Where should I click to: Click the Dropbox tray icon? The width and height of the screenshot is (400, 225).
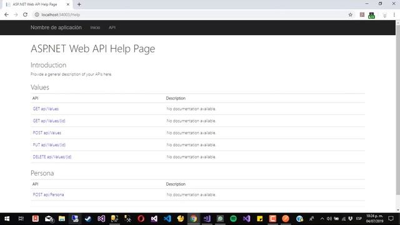tap(351, 219)
